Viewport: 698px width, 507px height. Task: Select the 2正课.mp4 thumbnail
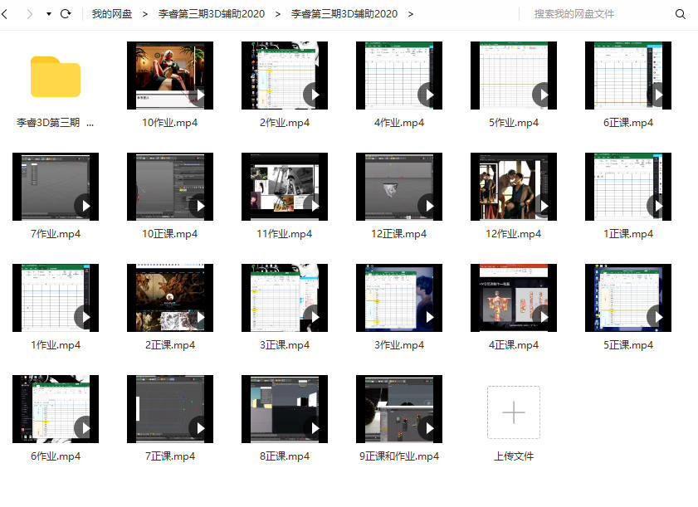[169, 297]
